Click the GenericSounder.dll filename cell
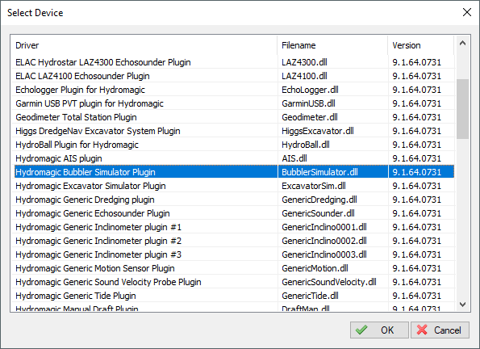This screenshot has height=349, width=480. [x=332, y=213]
